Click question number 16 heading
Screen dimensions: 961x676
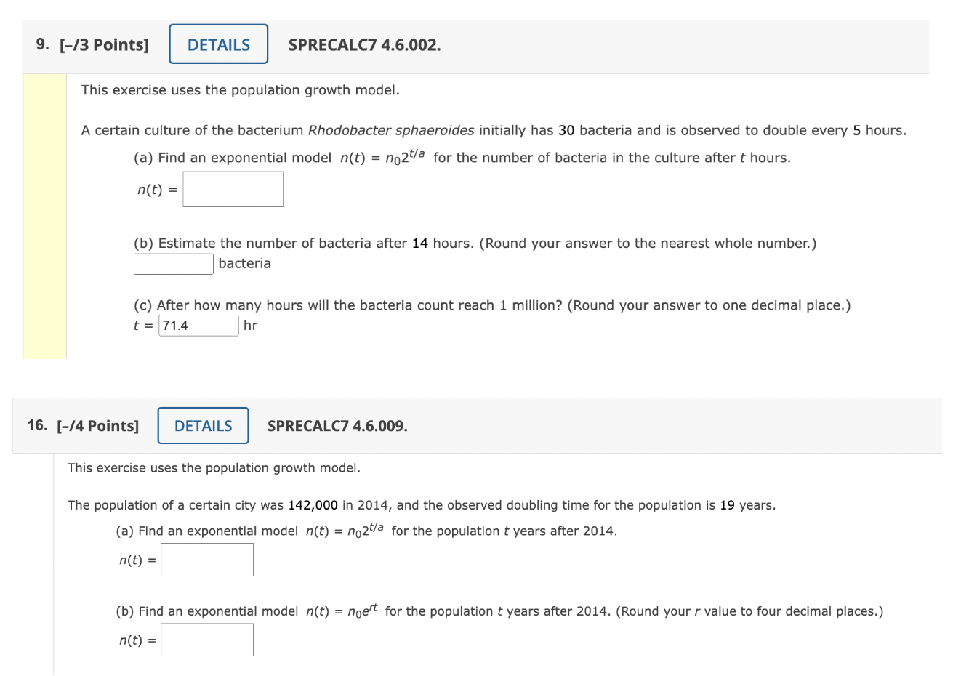36,425
